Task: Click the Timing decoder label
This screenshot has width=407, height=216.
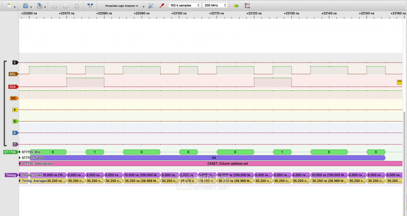Action: tap(11, 175)
